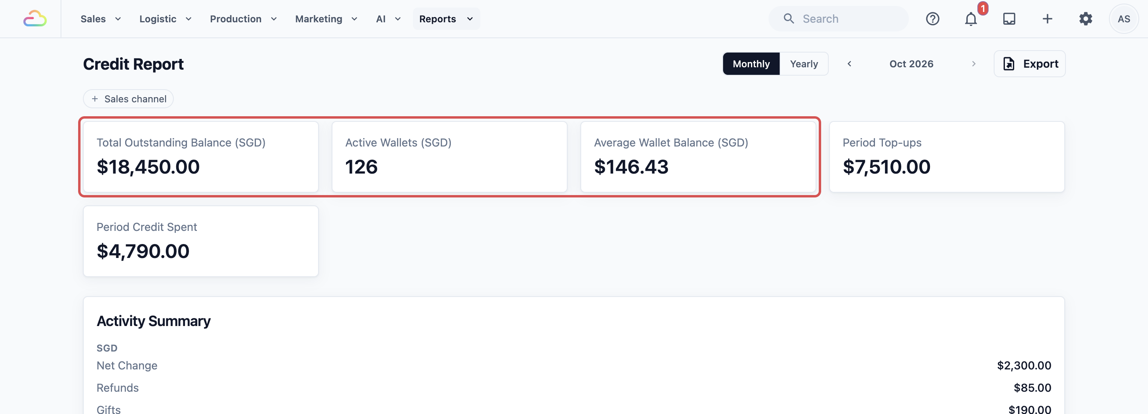This screenshot has height=414, width=1148.
Task: Click the Activity Summary heading
Action: pyautogui.click(x=154, y=321)
